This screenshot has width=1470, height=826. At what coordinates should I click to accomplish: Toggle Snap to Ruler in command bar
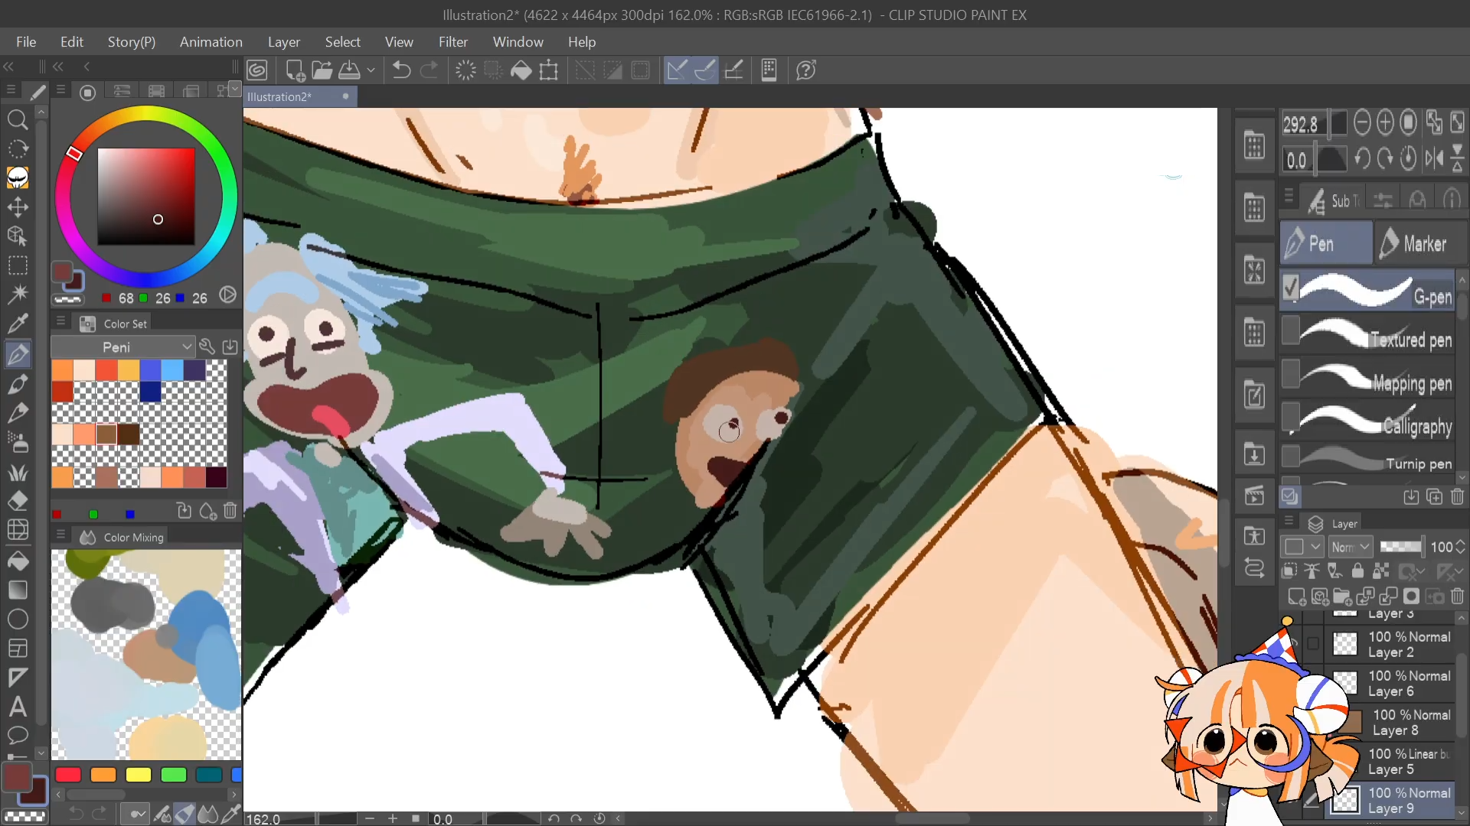click(x=677, y=70)
